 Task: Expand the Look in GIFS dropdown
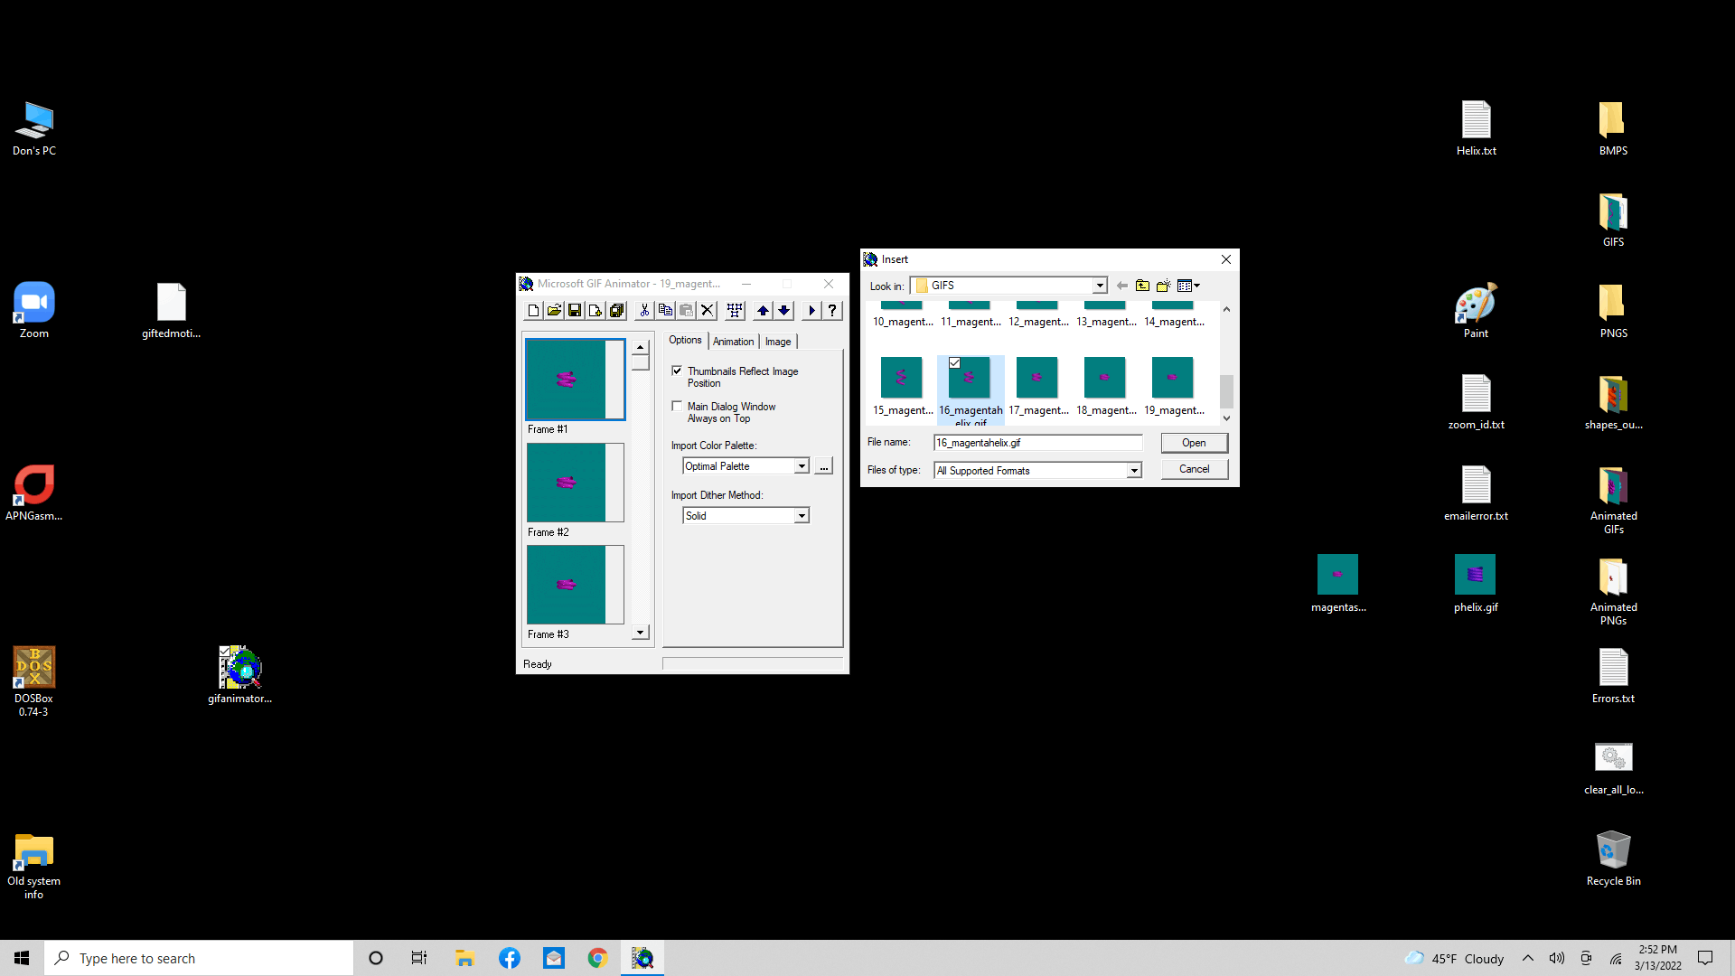(1100, 286)
